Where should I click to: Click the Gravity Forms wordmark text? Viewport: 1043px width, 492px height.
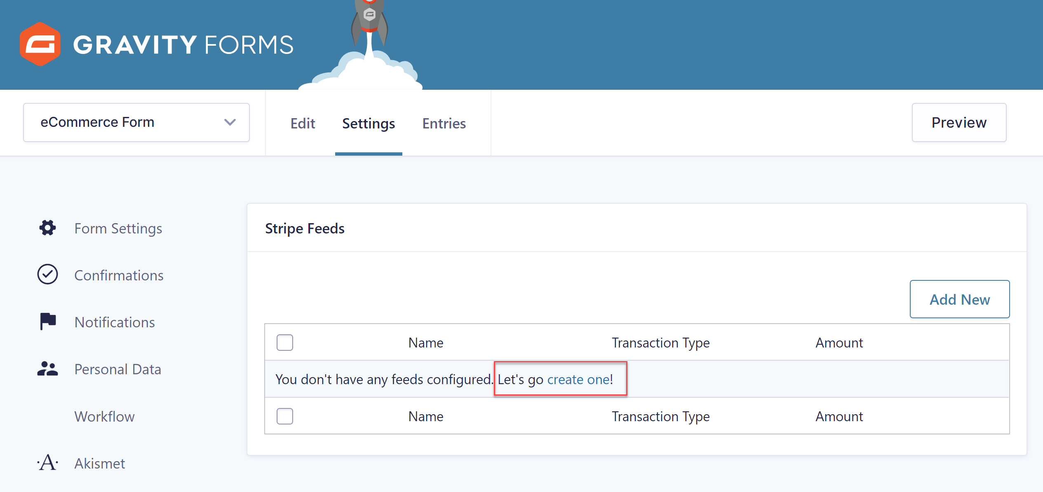pos(183,44)
